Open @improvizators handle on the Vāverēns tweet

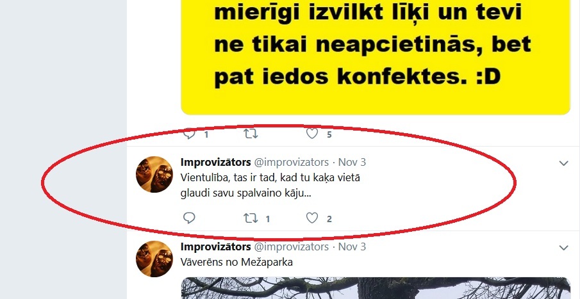(292, 247)
